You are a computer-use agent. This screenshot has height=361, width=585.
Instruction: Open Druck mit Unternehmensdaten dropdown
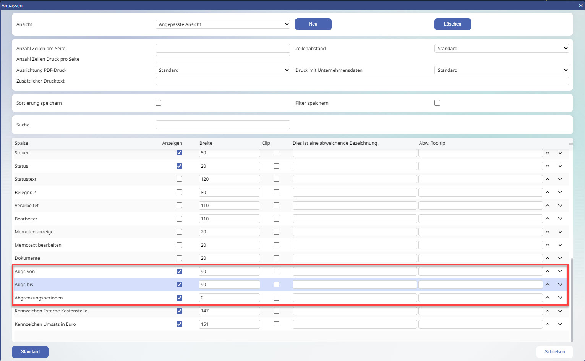501,70
